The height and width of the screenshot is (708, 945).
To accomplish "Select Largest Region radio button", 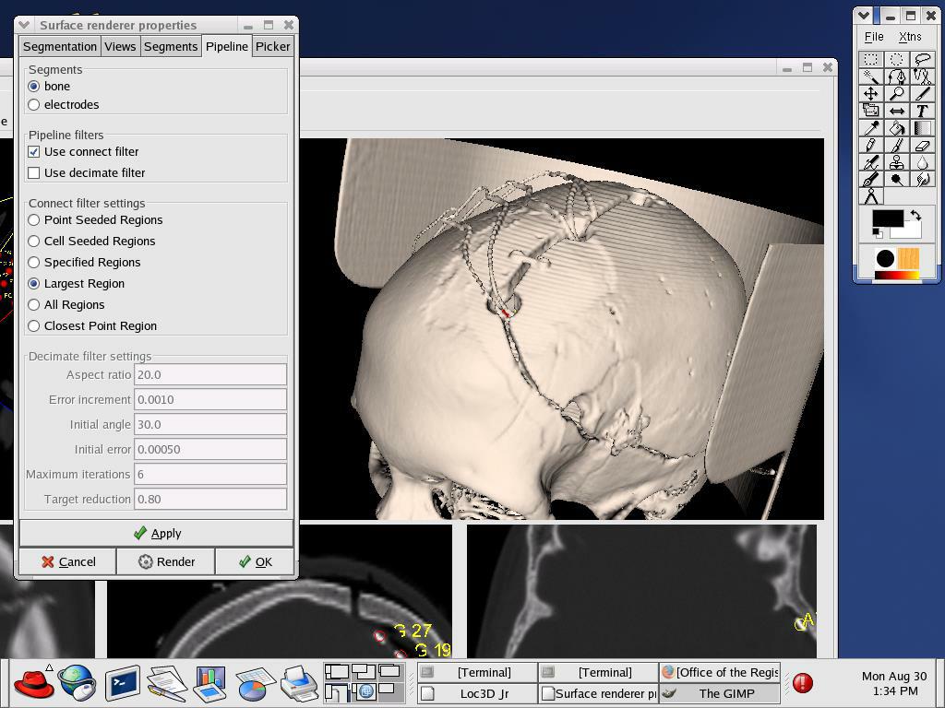I will pos(34,284).
